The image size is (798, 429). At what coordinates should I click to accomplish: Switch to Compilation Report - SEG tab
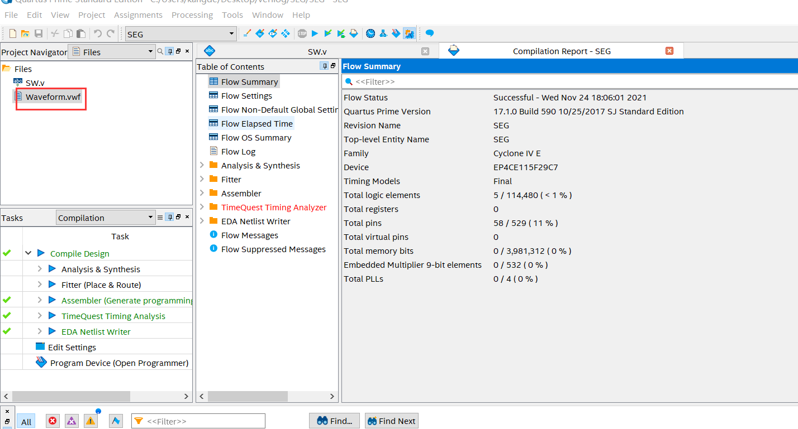click(x=562, y=51)
